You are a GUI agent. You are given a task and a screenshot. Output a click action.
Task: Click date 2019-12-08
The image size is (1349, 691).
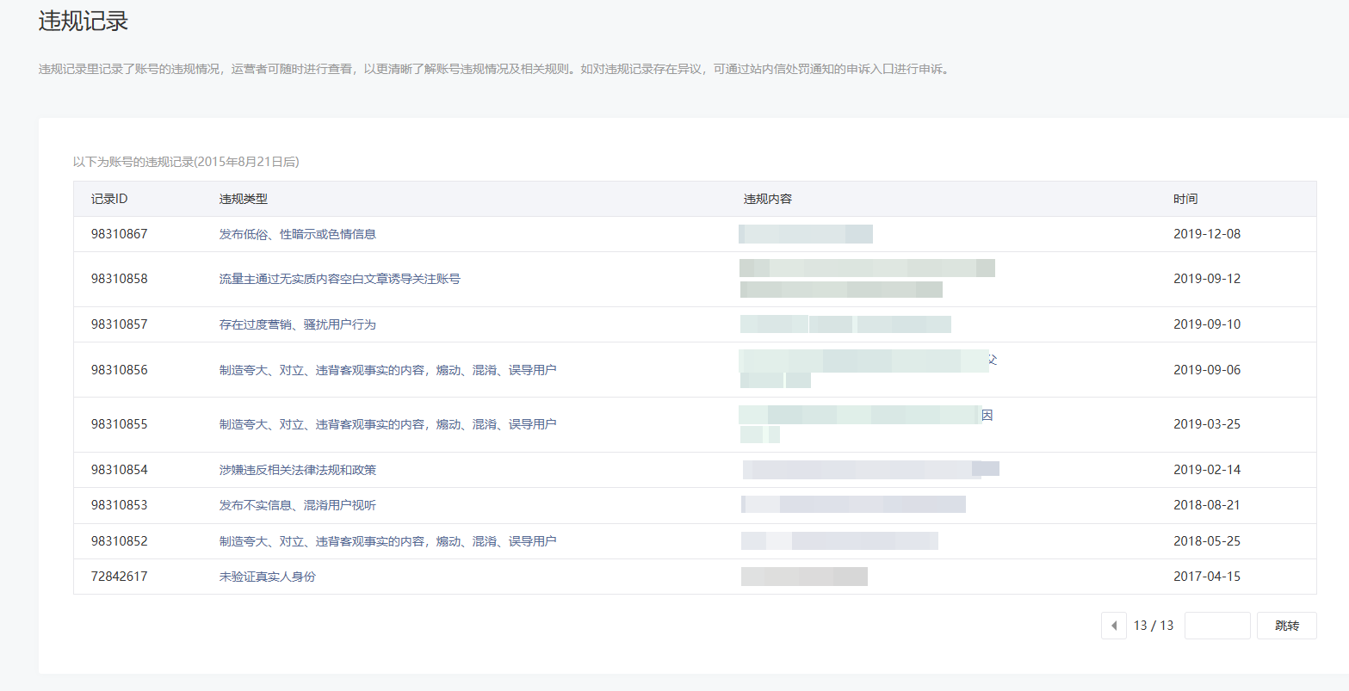coord(1207,234)
